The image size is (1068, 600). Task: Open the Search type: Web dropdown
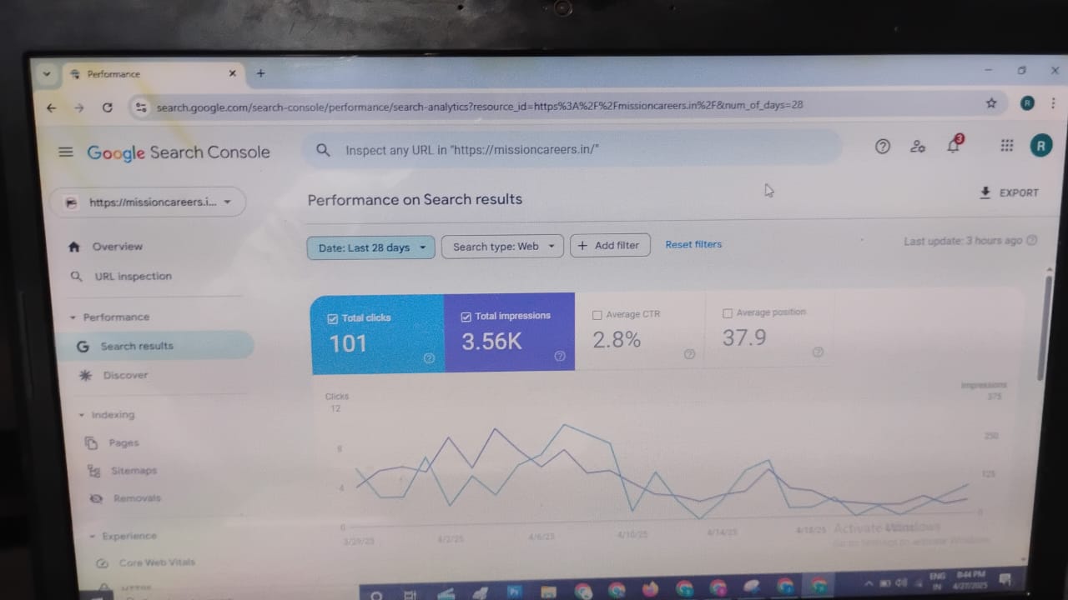click(x=502, y=247)
